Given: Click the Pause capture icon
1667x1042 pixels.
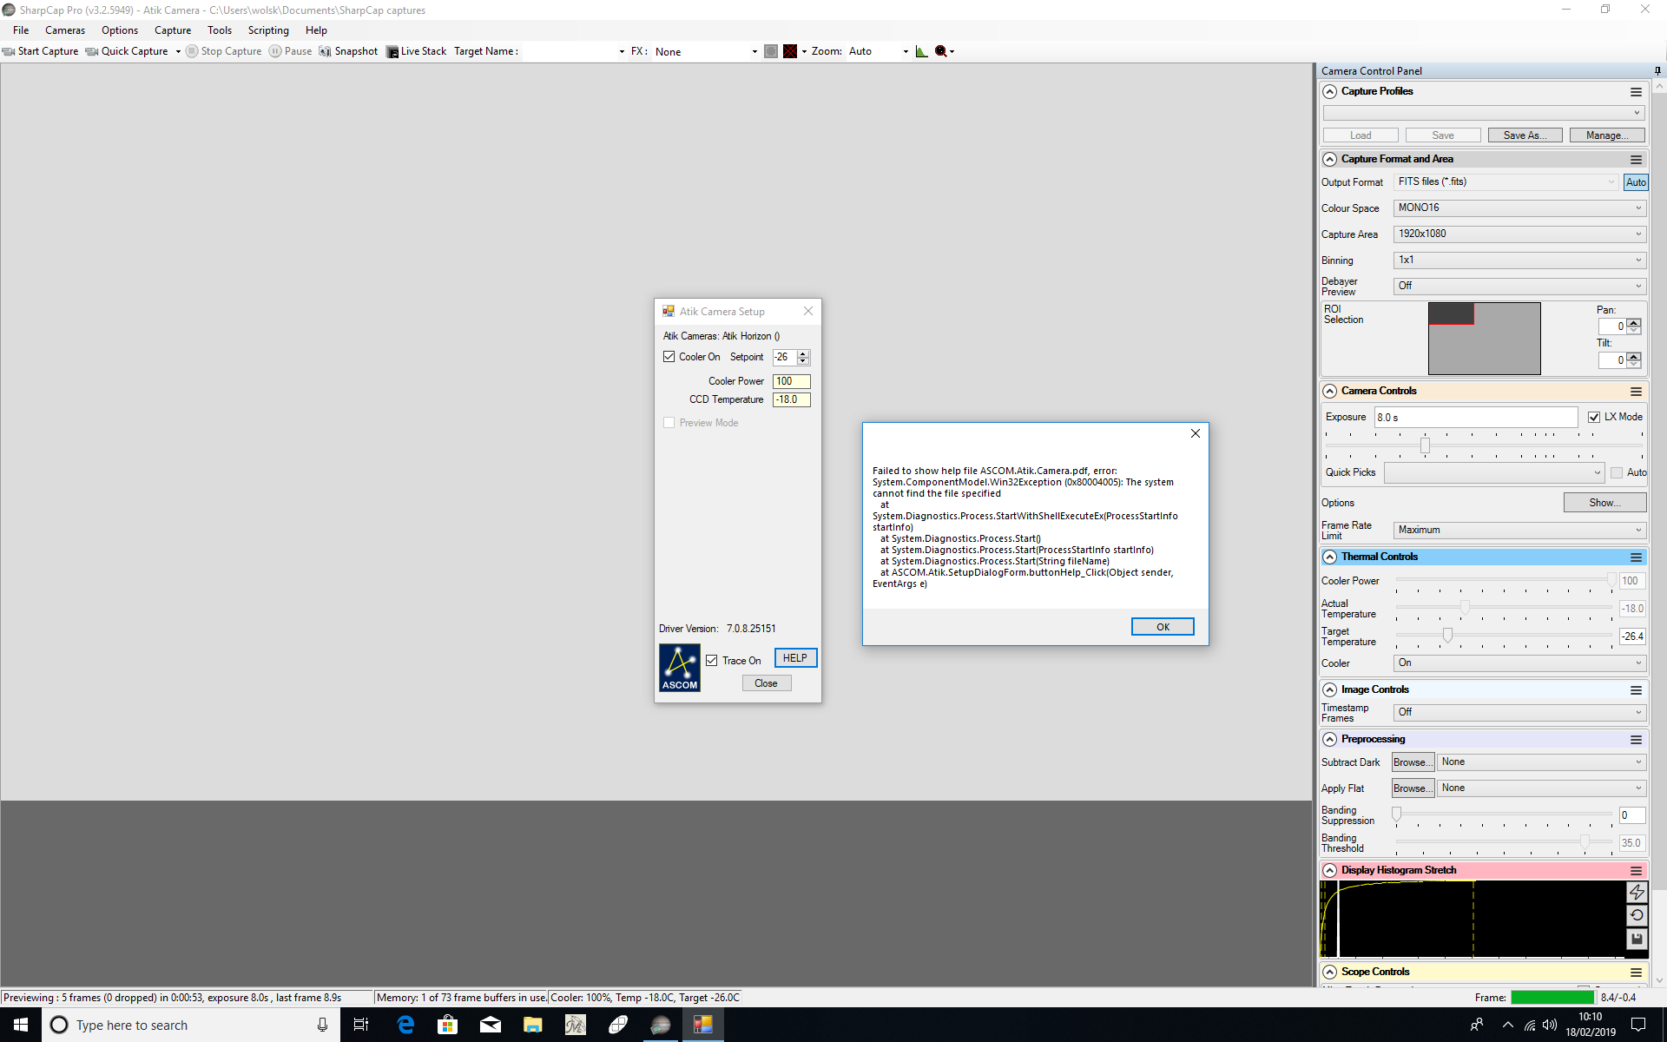Looking at the screenshot, I should 275,51.
